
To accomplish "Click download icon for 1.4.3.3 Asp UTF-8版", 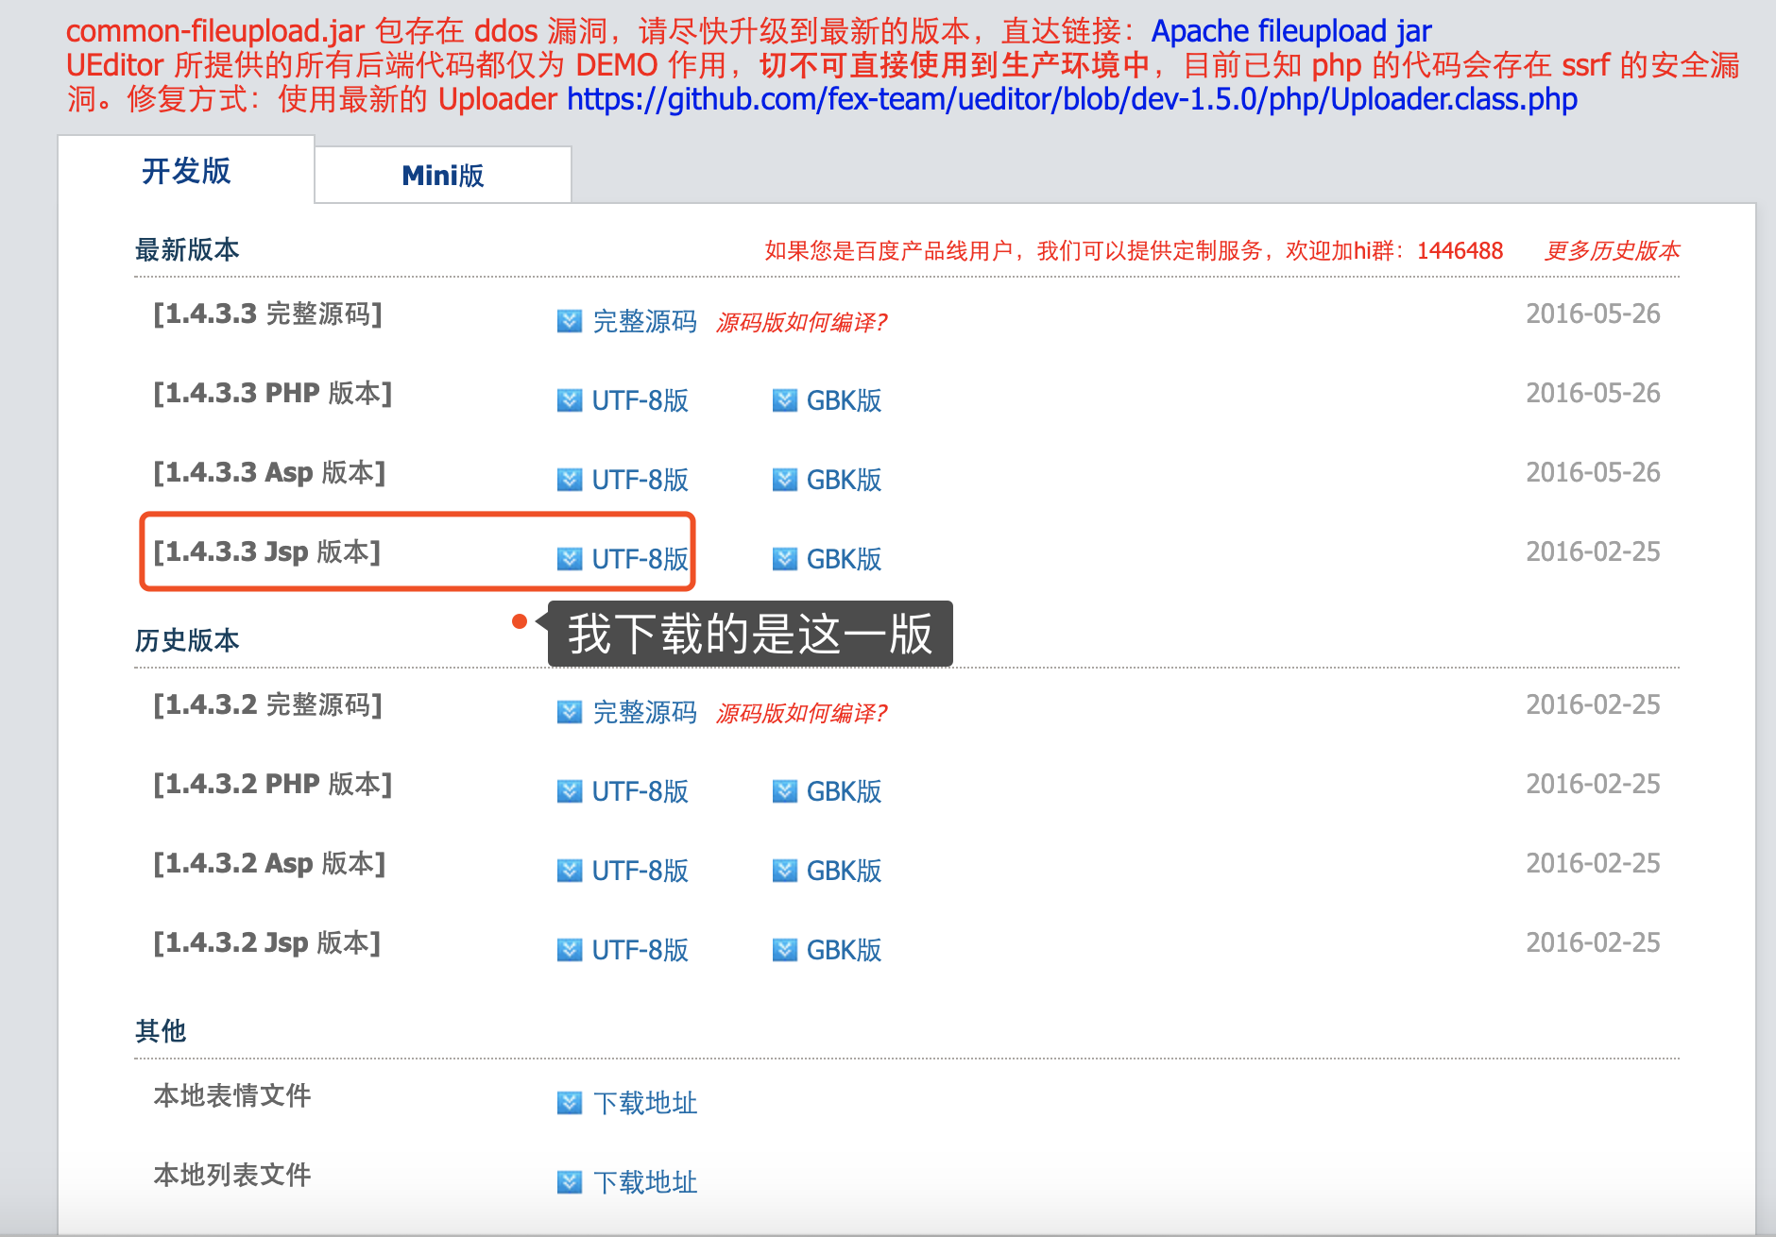I will (x=570, y=480).
